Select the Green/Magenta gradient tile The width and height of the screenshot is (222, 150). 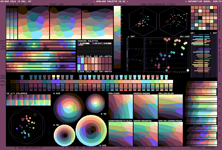pyautogui.click(x=145, y=134)
